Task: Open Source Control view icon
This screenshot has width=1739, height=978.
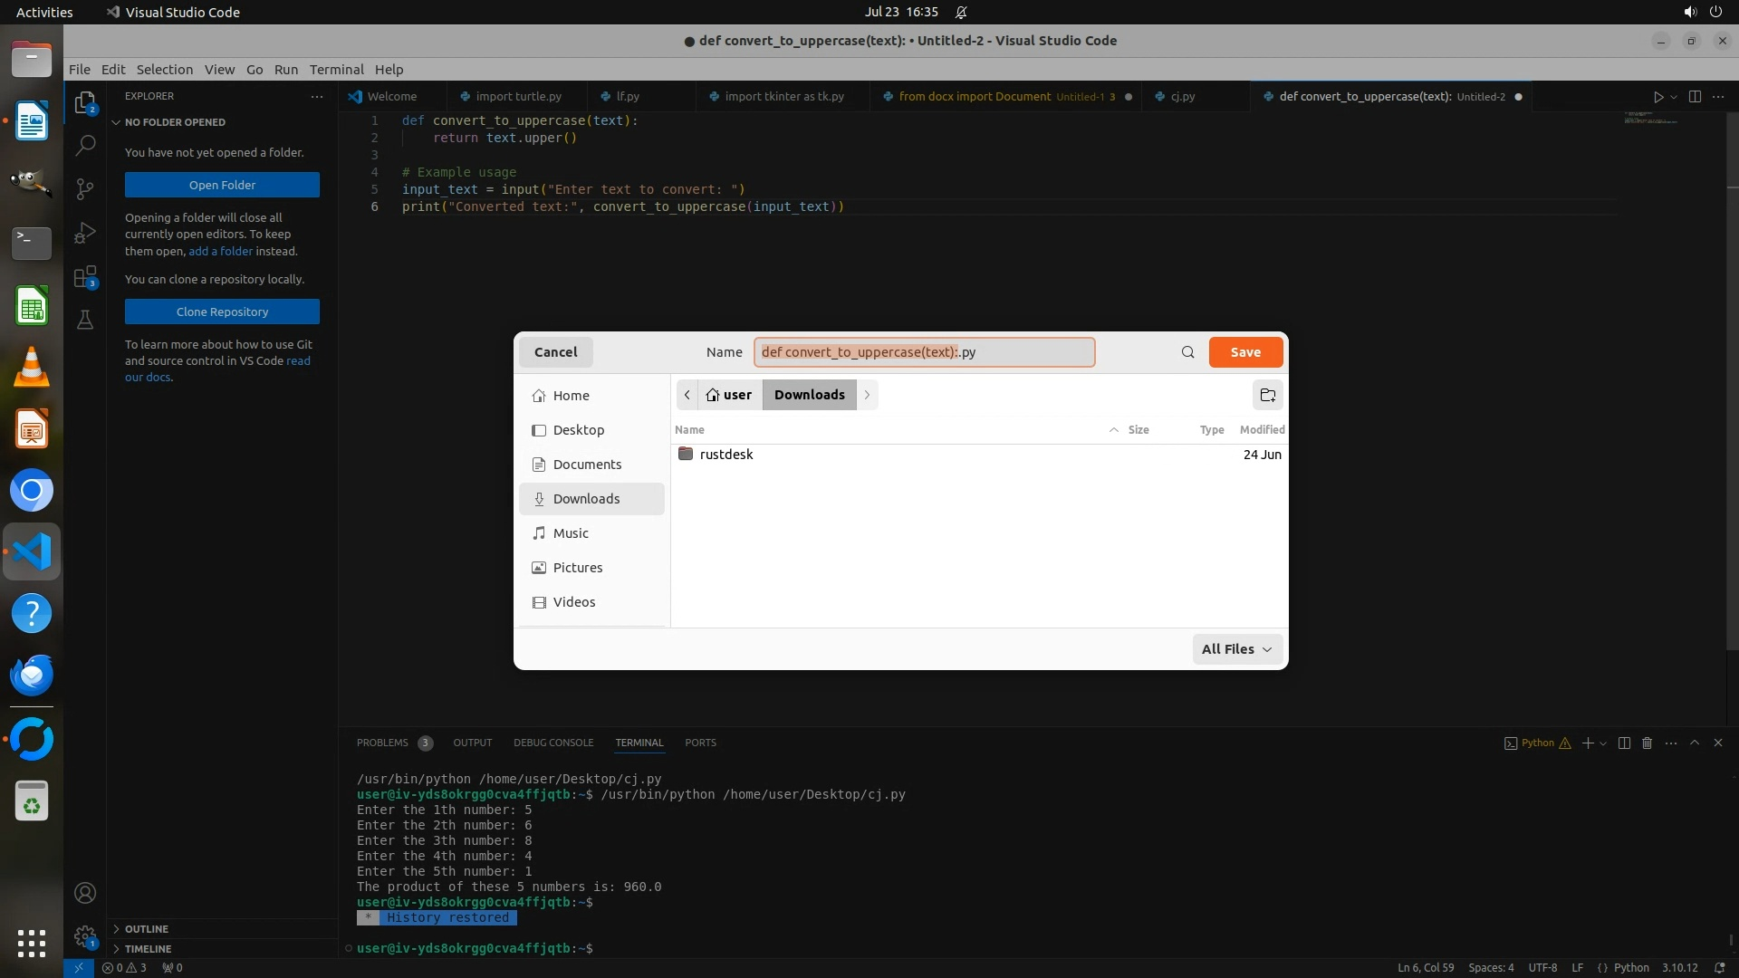Action: click(x=85, y=188)
